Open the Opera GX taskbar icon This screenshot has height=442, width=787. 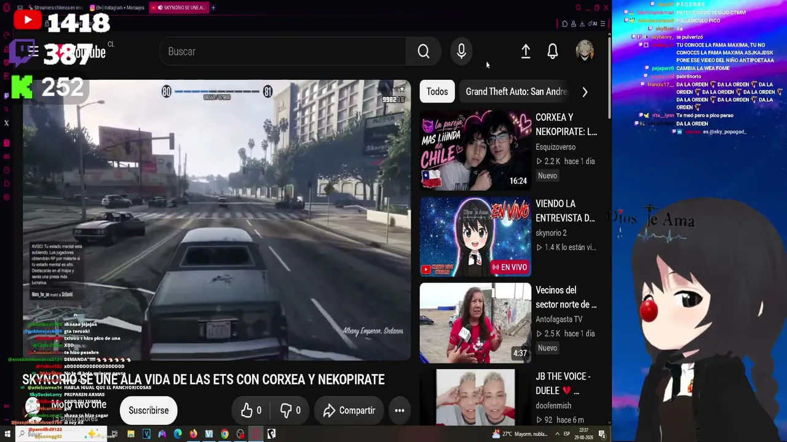[x=256, y=435]
